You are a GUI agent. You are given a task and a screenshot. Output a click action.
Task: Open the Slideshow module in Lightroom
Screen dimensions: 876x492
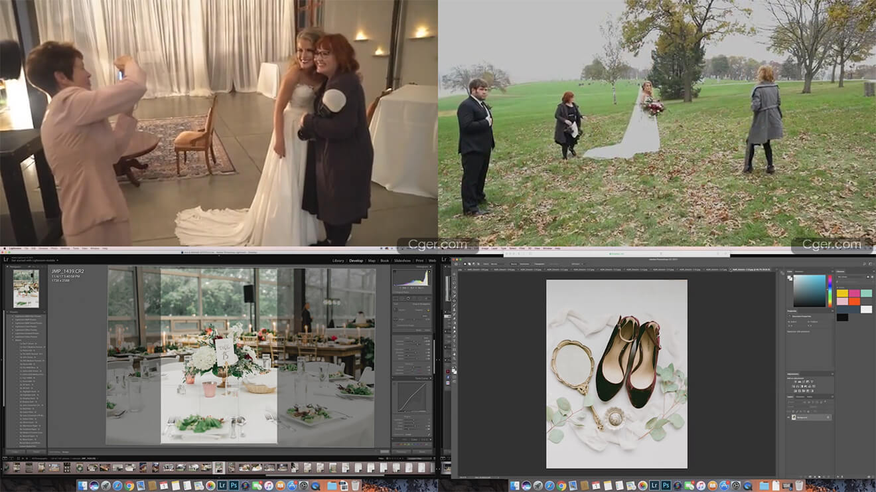(402, 261)
